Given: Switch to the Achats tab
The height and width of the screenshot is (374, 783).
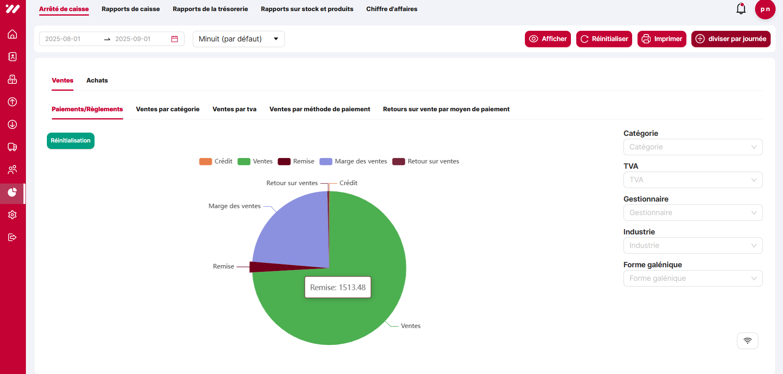Looking at the screenshot, I should click(97, 80).
